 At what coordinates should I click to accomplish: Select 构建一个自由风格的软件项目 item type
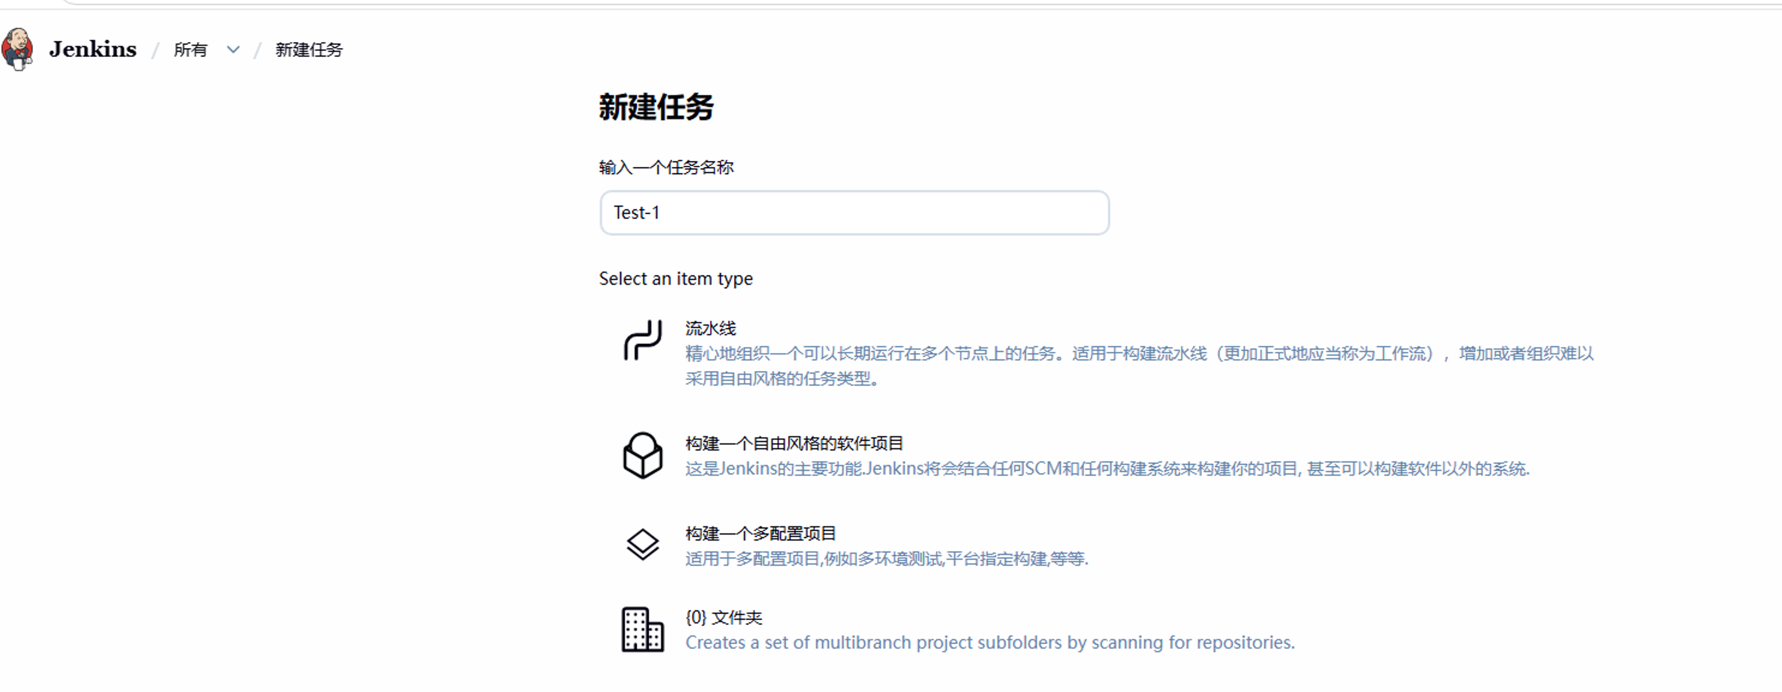794,443
